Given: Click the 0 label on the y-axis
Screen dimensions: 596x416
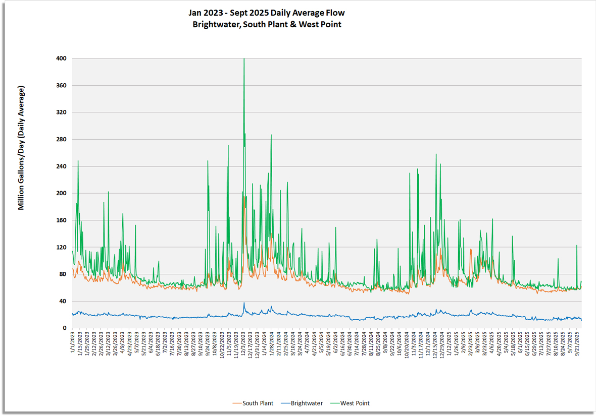Looking at the screenshot, I should tap(66, 328).
